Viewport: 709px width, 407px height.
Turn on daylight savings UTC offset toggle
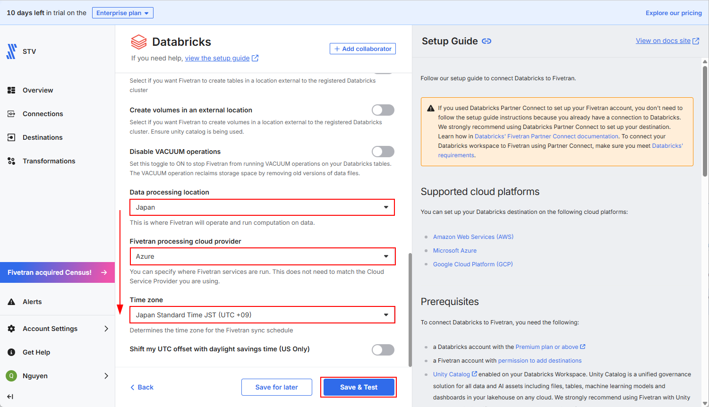tap(383, 350)
